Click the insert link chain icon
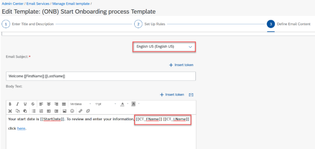 (80, 111)
